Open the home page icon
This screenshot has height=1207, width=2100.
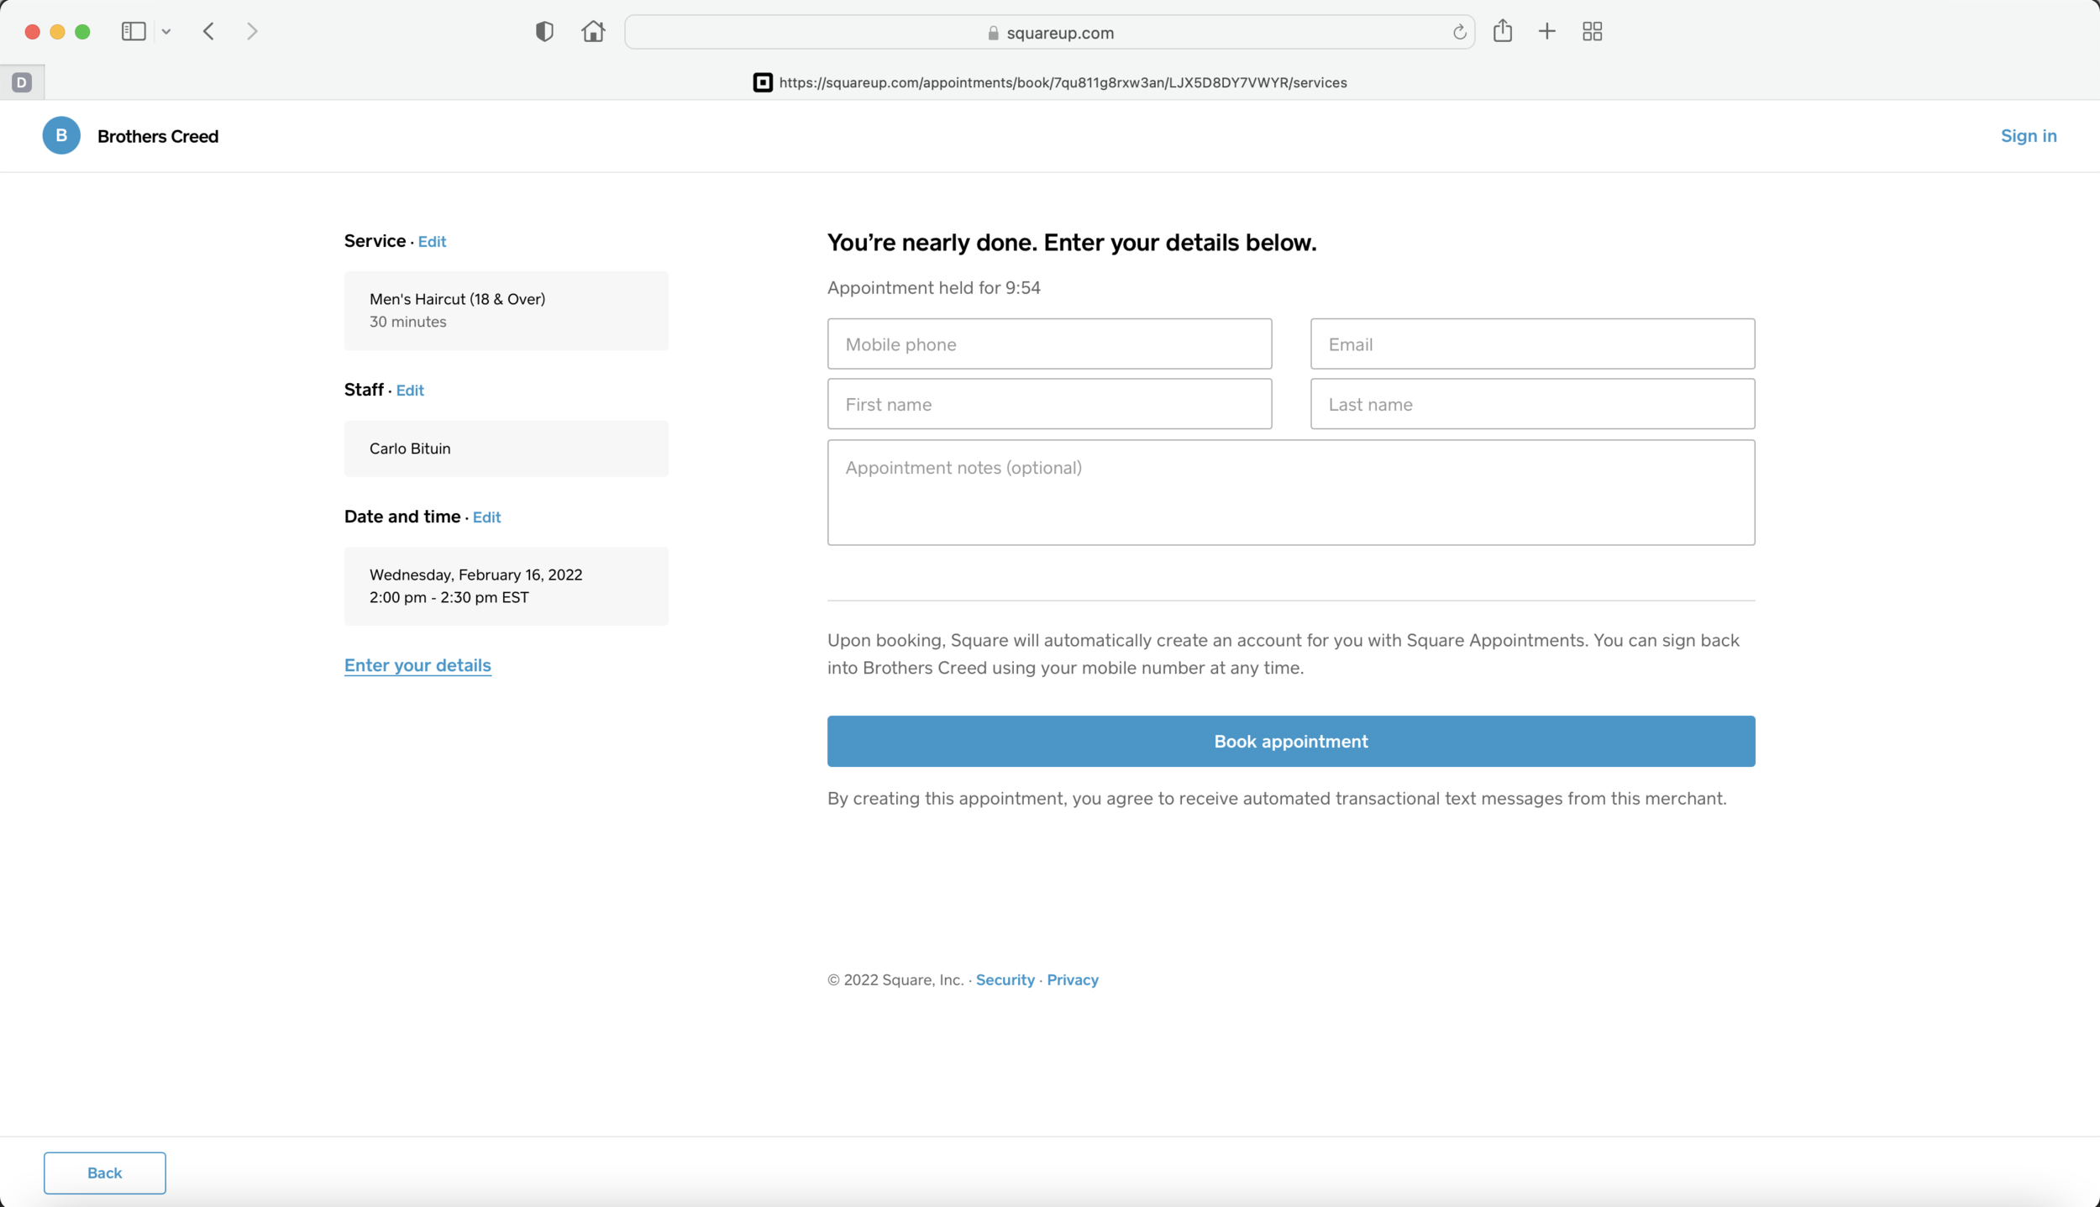point(593,32)
